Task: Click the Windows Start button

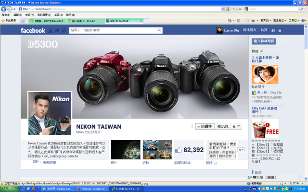Action: [9, 189]
